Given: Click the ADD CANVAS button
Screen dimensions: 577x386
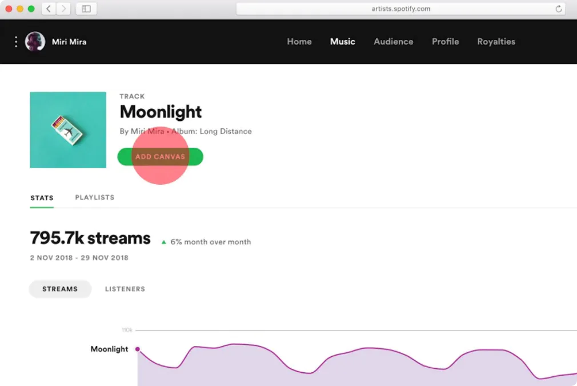Looking at the screenshot, I should [x=160, y=157].
